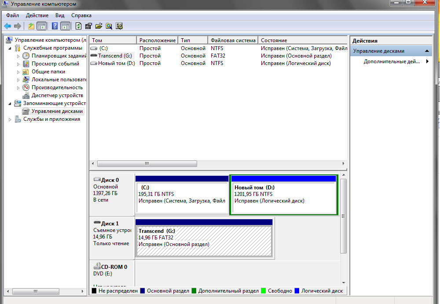Click the Properties icon in toolbar
The image size is (440, 304).
88,26
